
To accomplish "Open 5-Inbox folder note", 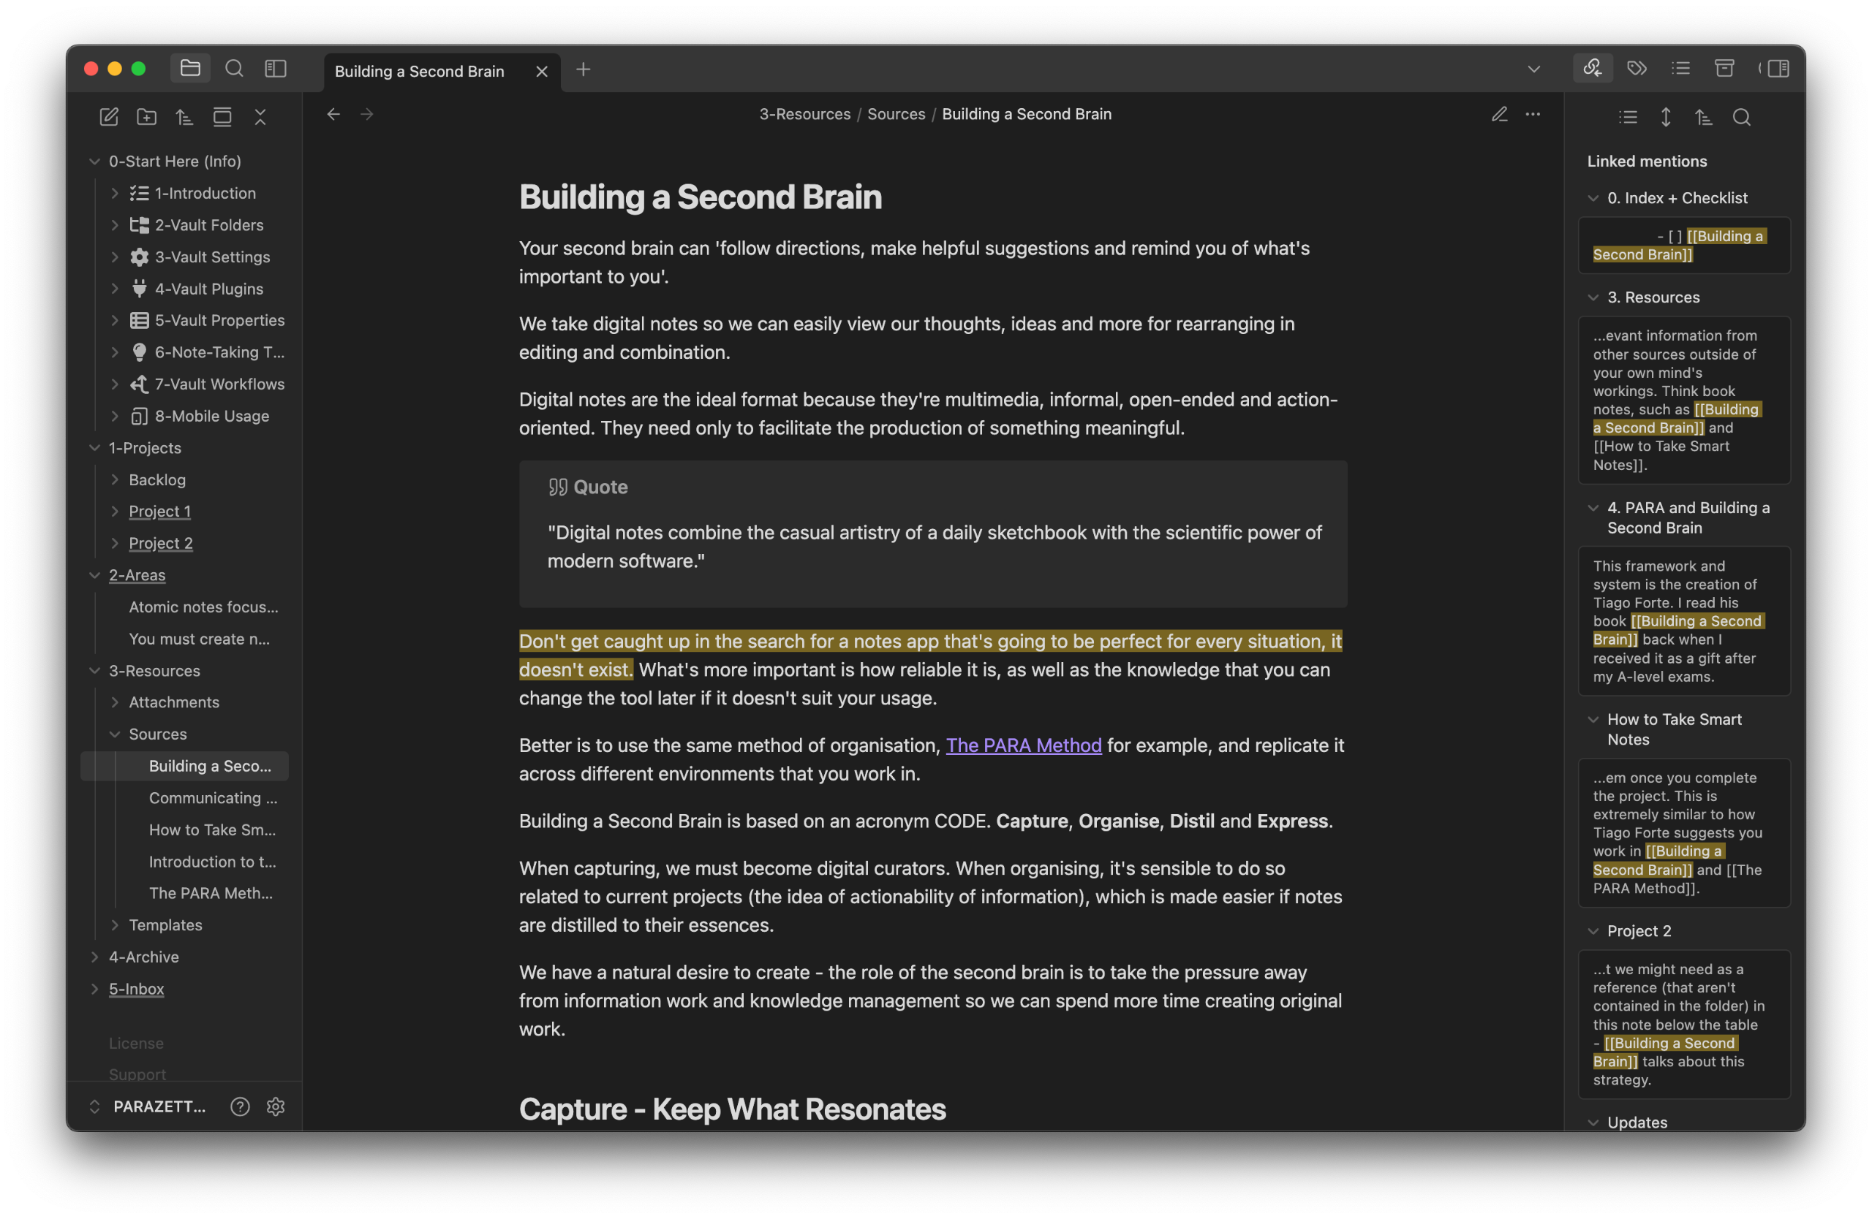I will tap(136, 989).
